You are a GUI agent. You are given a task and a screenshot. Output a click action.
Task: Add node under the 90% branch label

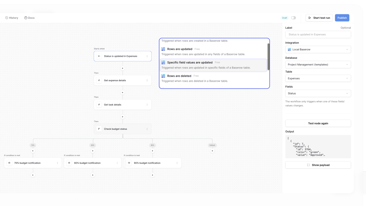coord(152,151)
